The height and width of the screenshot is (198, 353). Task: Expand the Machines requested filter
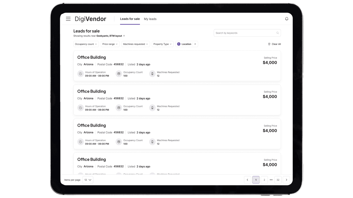136,44
